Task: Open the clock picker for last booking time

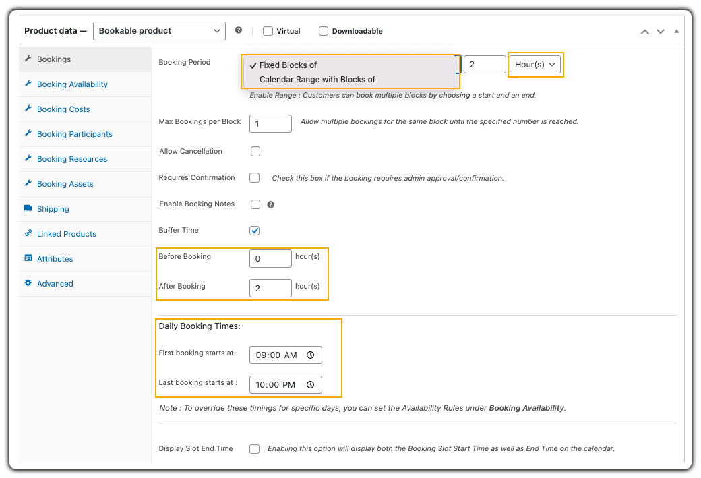Action: (310, 384)
